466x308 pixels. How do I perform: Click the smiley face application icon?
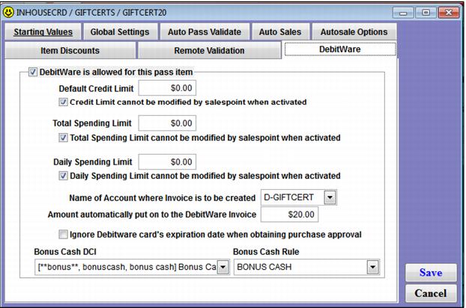[x=8, y=13]
